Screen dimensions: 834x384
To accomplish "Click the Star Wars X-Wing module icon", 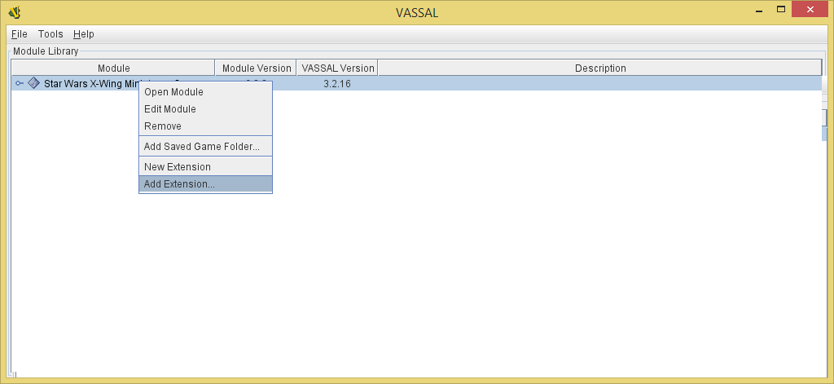I will 33,83.
